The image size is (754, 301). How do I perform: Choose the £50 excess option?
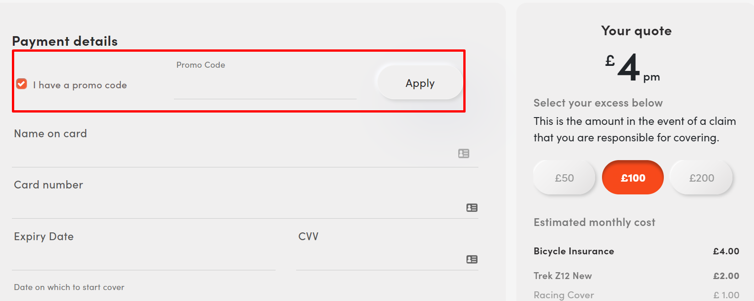tap(564, 177)
